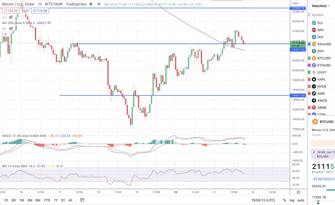Click the 14:49 Jun 19 idea note

323,154
